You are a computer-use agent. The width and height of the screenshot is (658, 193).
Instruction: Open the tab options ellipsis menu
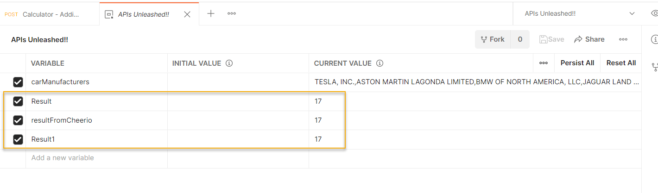[x=232, y=14]
